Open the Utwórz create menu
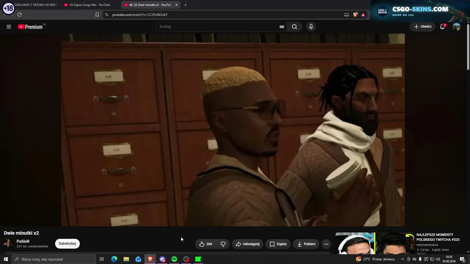This screenshot has width=470, height=264. tap(423, 26)
